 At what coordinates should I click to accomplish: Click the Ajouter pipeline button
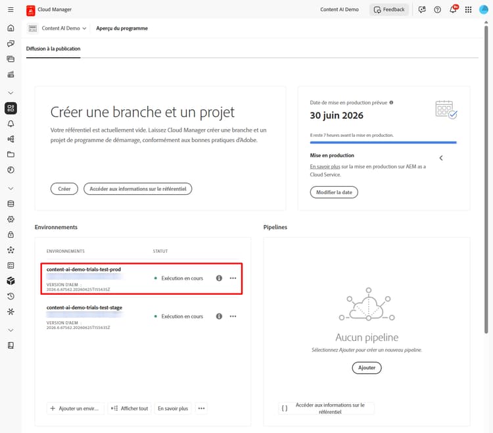click(x=367, y=368)
